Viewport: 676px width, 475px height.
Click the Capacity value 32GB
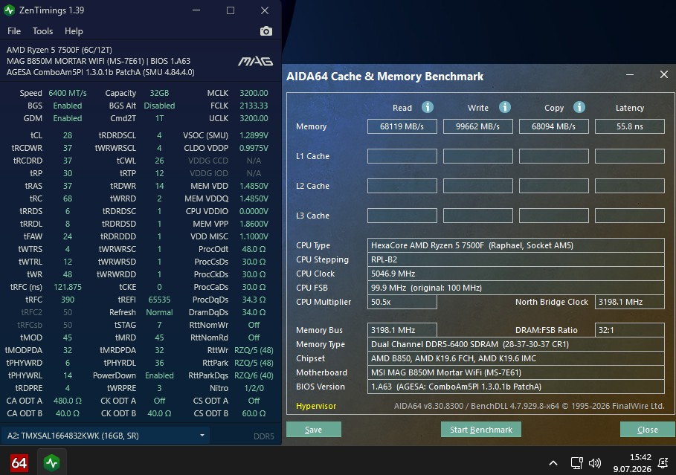coord(159,93)
